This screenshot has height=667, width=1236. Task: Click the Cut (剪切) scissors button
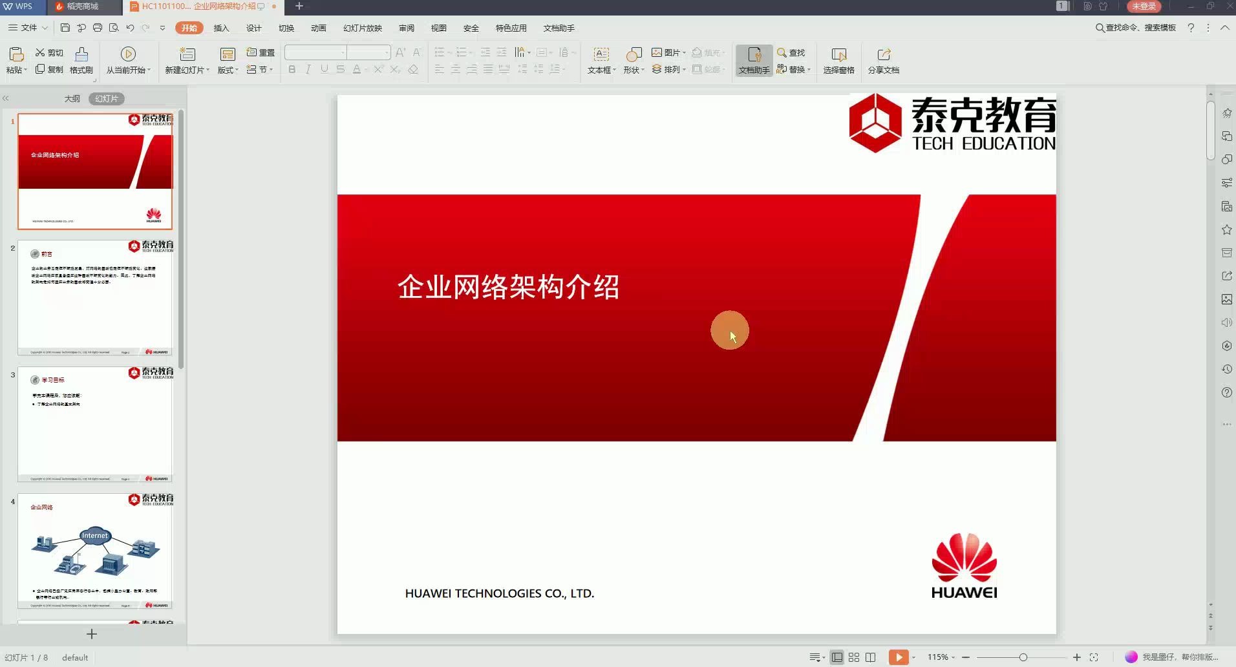coord(49,52)
